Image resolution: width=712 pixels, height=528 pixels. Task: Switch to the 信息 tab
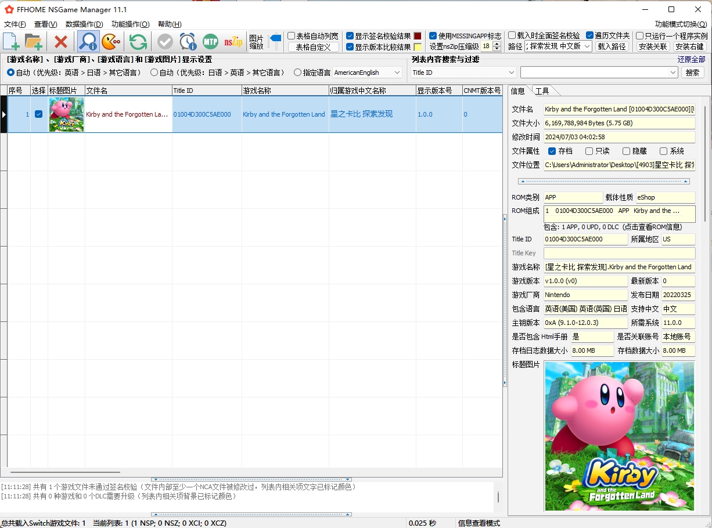(518, 91)
